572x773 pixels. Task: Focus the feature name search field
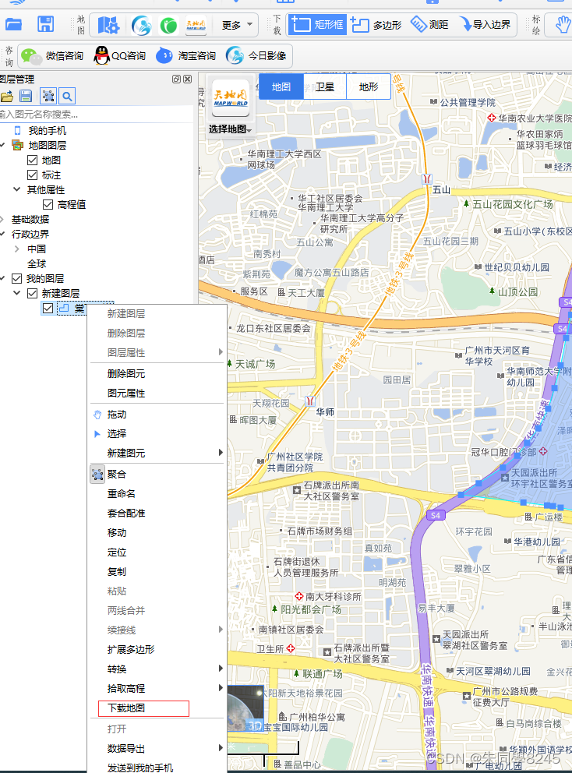[x=96, y=115]
